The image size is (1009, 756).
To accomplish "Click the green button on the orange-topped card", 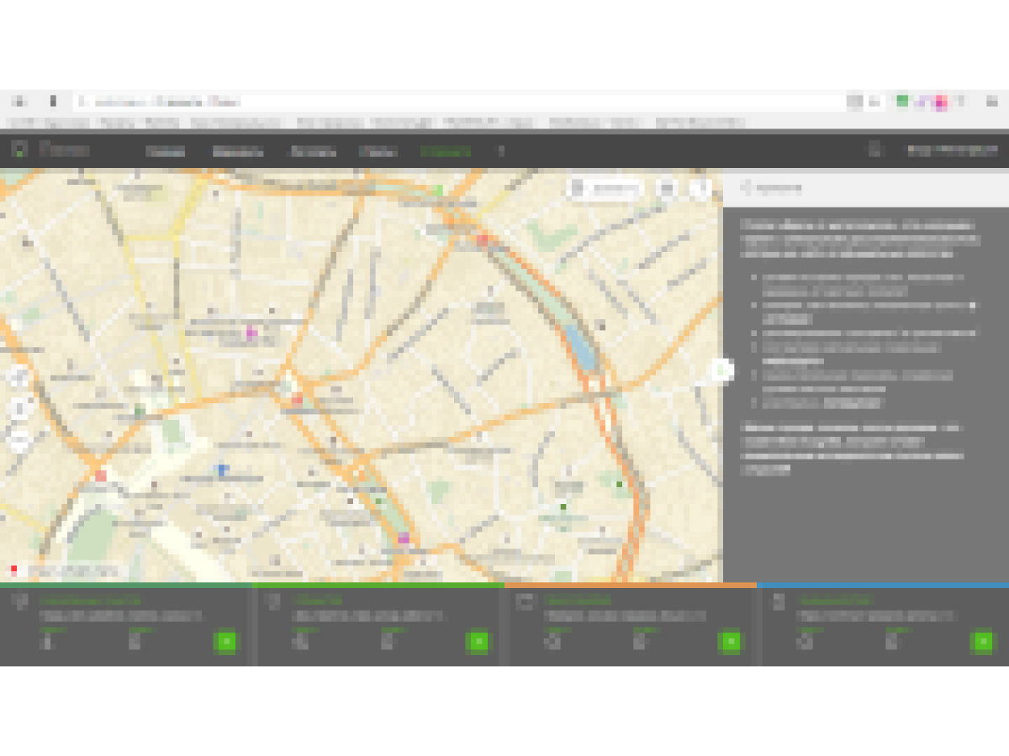I will coord(730,642).
